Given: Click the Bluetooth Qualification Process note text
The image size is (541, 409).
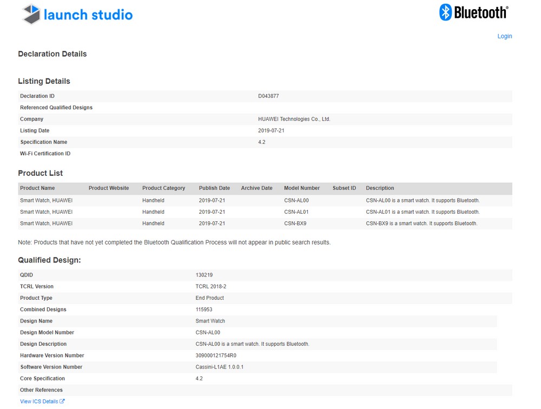Looking at the screenshot, I should point(174,242).
